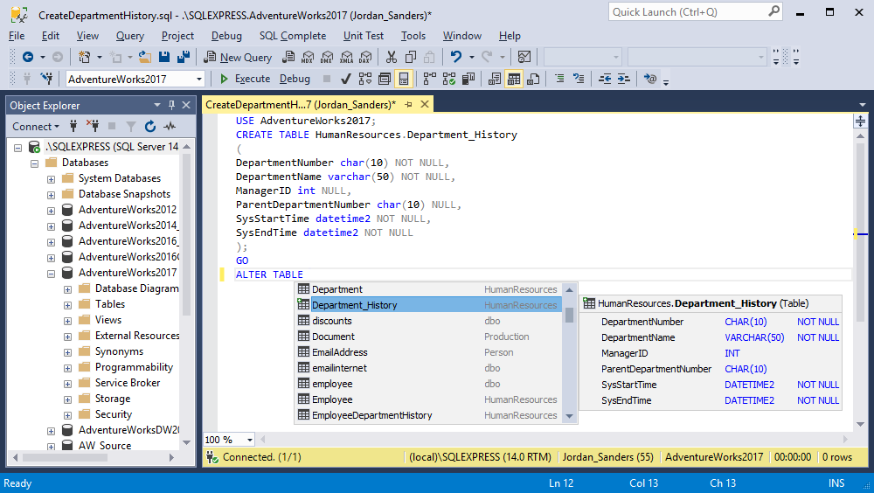Open the Unit Test menu
Viewport: 874px width, 493px height.
click(x=364, y=36)
